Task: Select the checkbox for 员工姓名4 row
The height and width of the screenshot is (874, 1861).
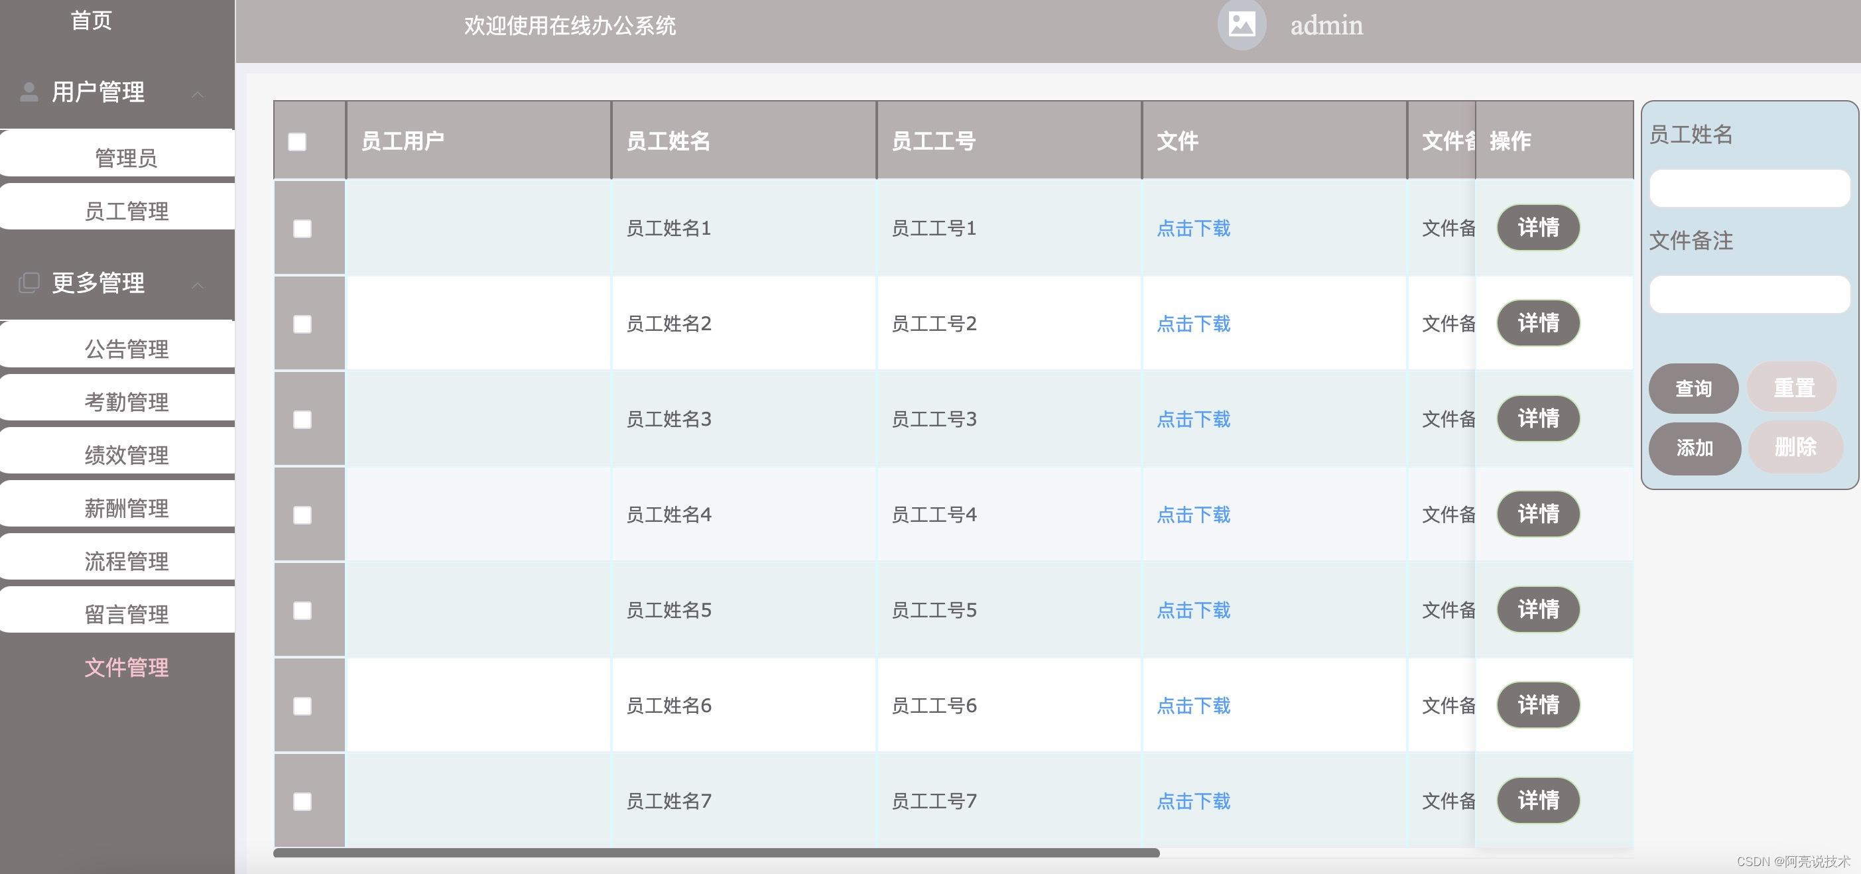Action: [x=302, y=515]
